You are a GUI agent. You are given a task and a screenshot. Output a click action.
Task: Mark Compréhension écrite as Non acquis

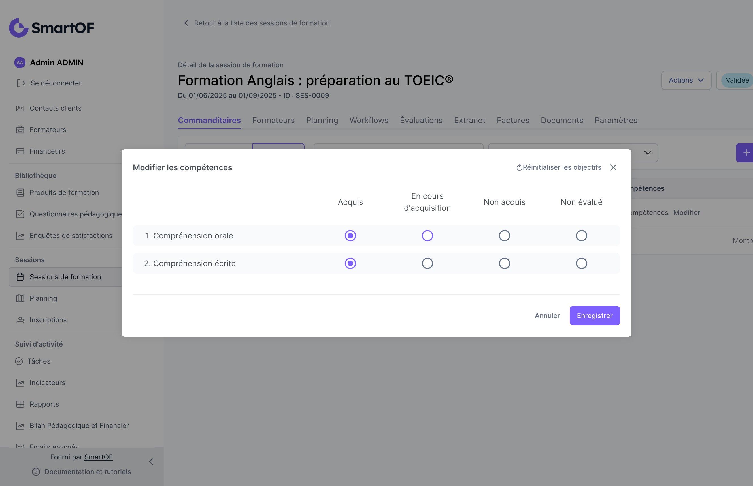click(x=504, y=264)
